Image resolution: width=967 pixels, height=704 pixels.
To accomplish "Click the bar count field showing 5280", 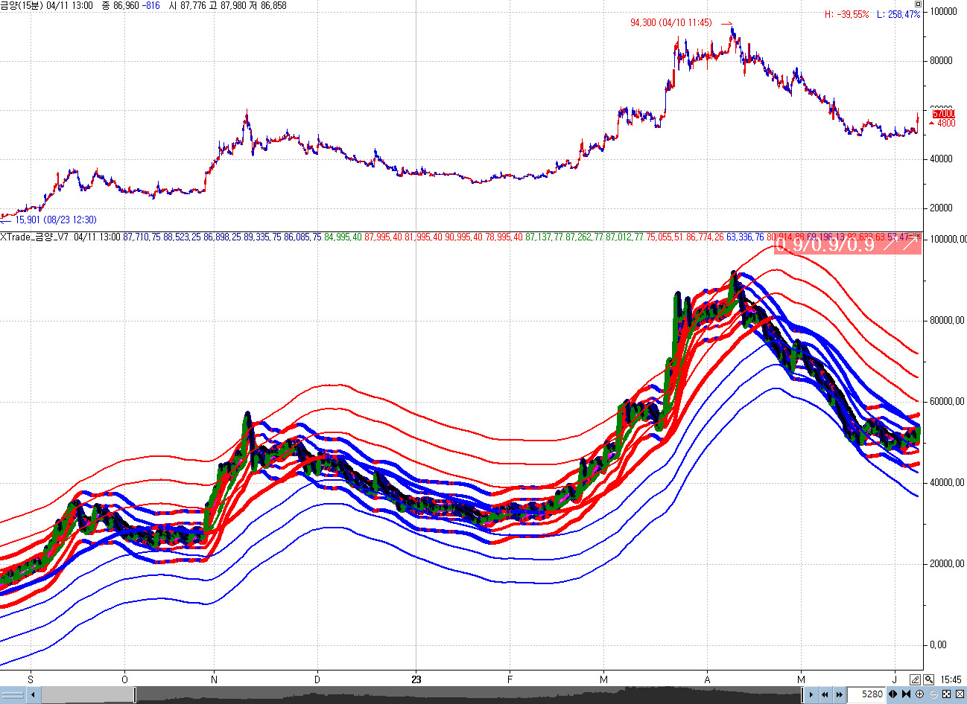I will [x=870, y=694].
